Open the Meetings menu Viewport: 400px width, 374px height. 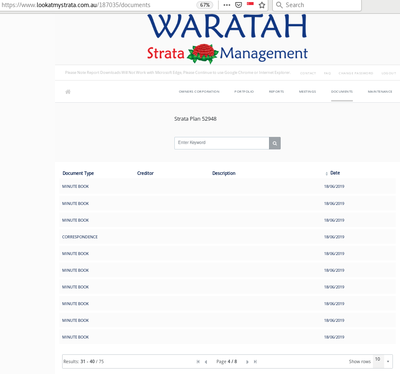click(x=307, y=92)
